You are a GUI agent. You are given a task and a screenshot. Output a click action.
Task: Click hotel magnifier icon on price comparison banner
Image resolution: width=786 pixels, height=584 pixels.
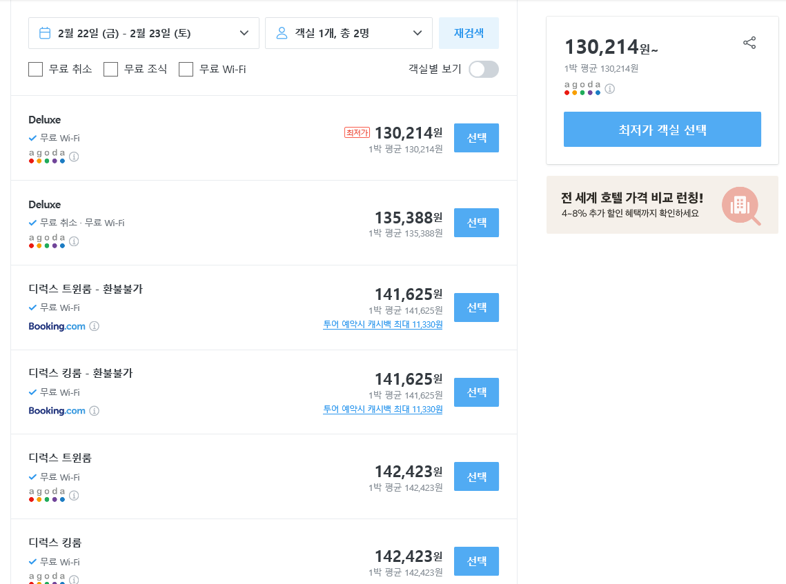click(741, 205)
